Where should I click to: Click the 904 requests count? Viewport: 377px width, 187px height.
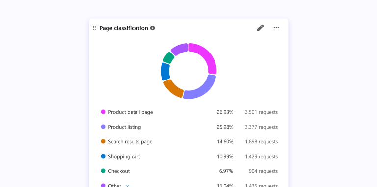click(x=263, y=171)
